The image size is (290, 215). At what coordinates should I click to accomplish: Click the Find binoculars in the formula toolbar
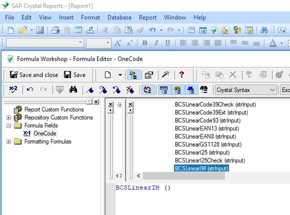[x=73, y=89]
